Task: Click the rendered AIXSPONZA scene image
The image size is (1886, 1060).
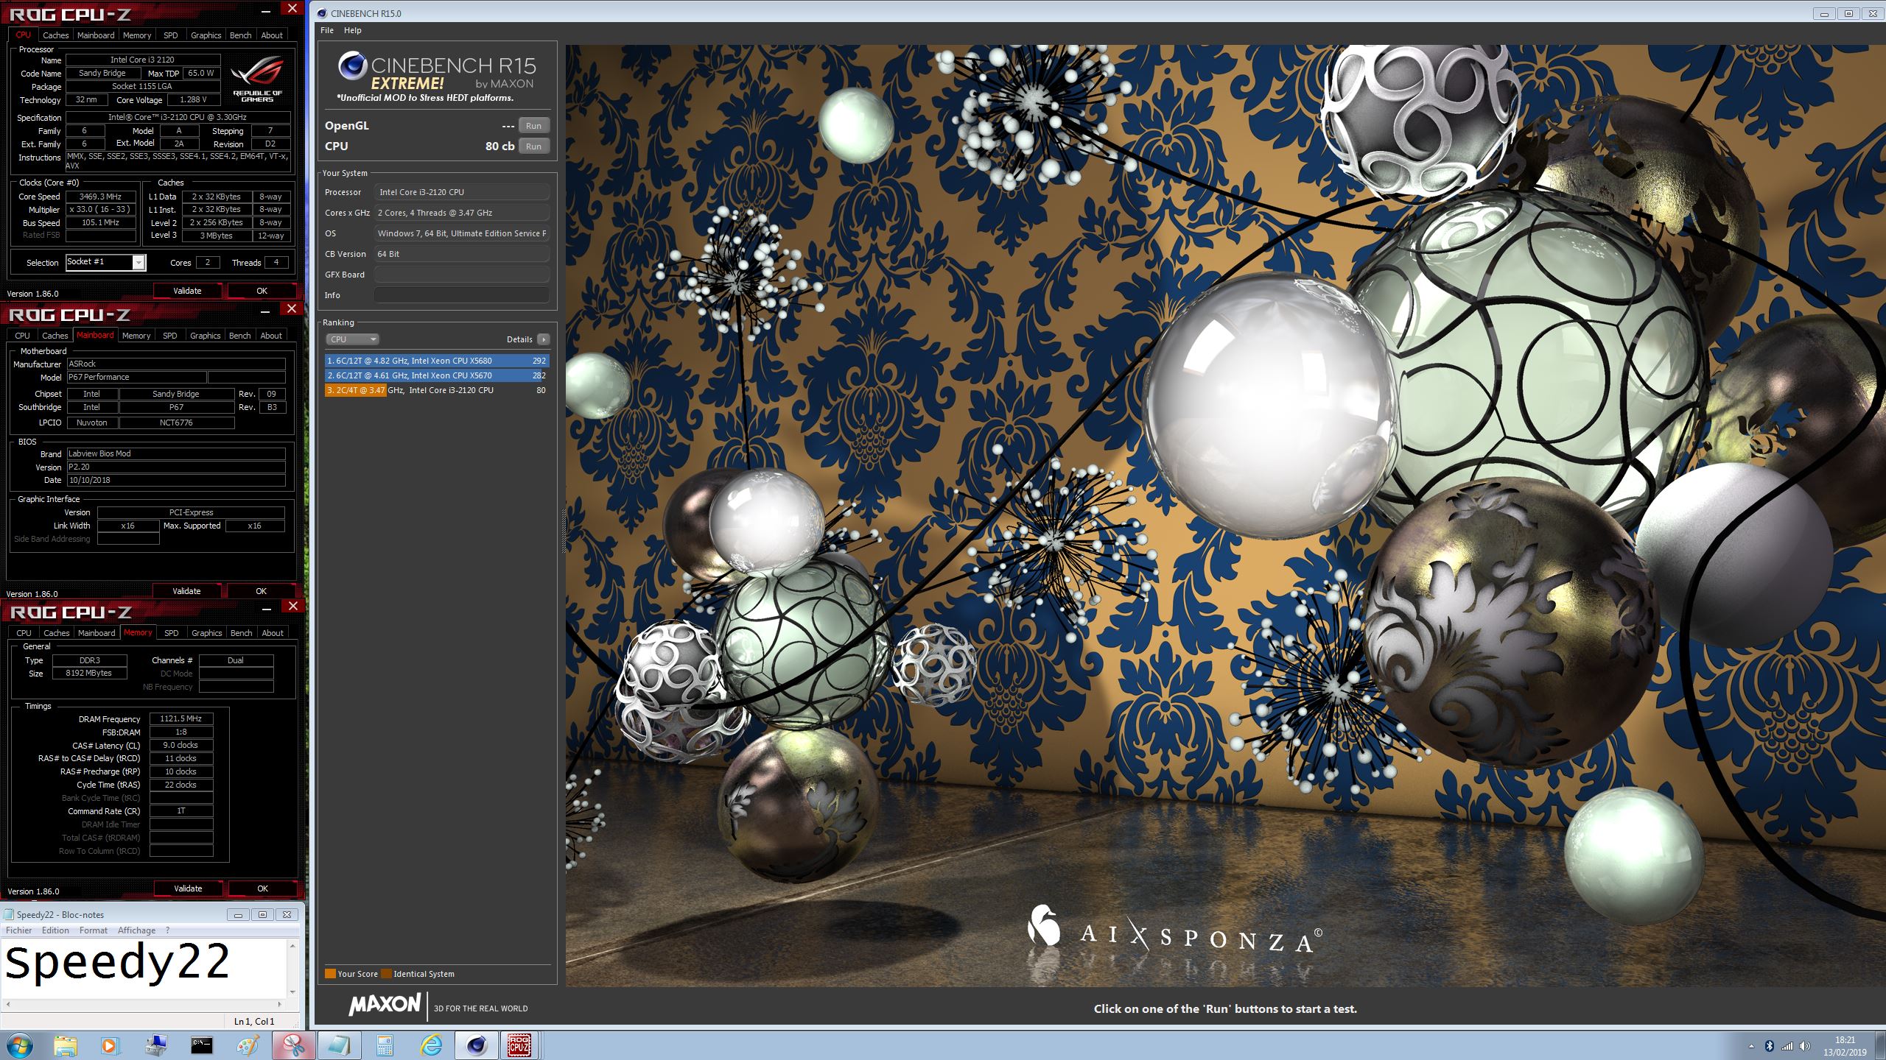Action: [1226, 515]
